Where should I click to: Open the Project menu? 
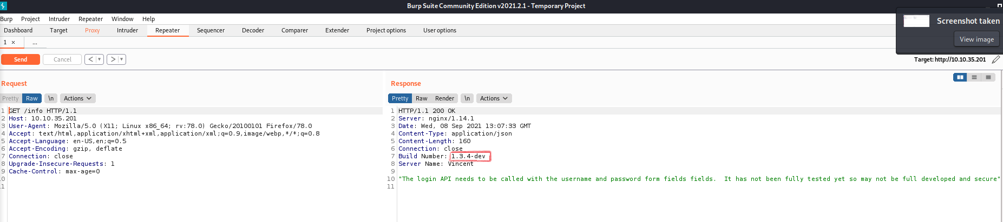30,19
